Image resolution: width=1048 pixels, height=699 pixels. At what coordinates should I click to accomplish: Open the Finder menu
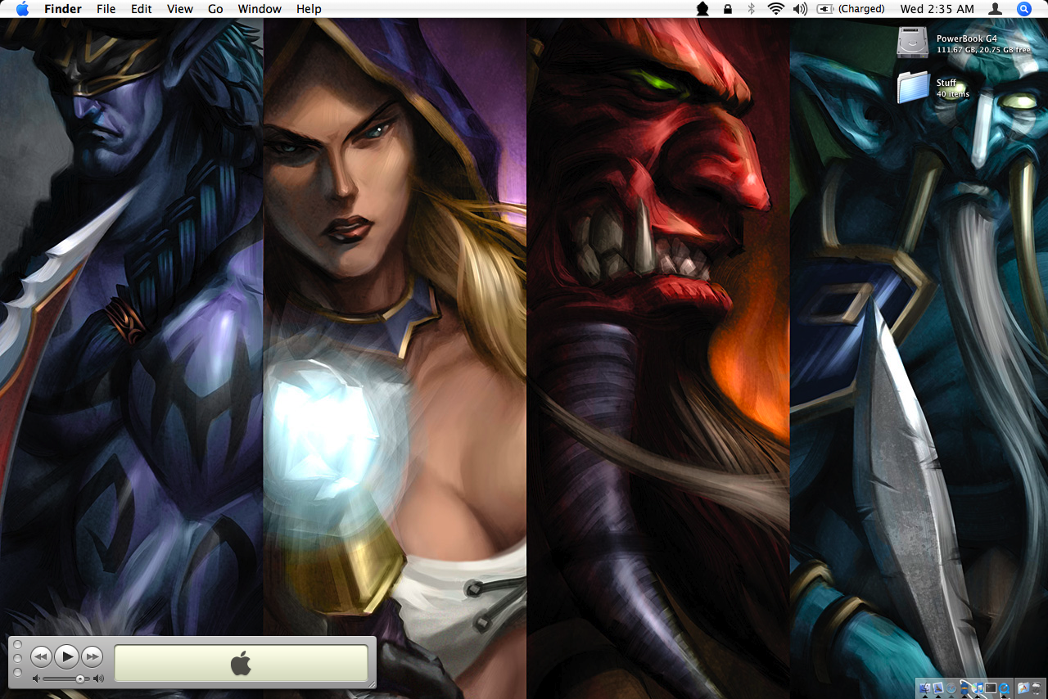point(63,9)
